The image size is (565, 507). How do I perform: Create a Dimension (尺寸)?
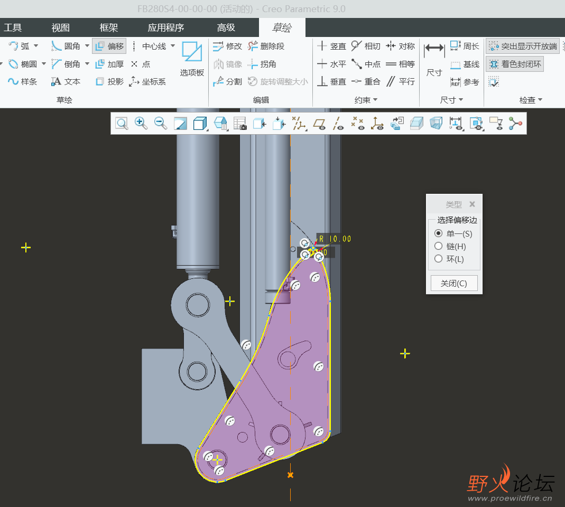[434, 59]
